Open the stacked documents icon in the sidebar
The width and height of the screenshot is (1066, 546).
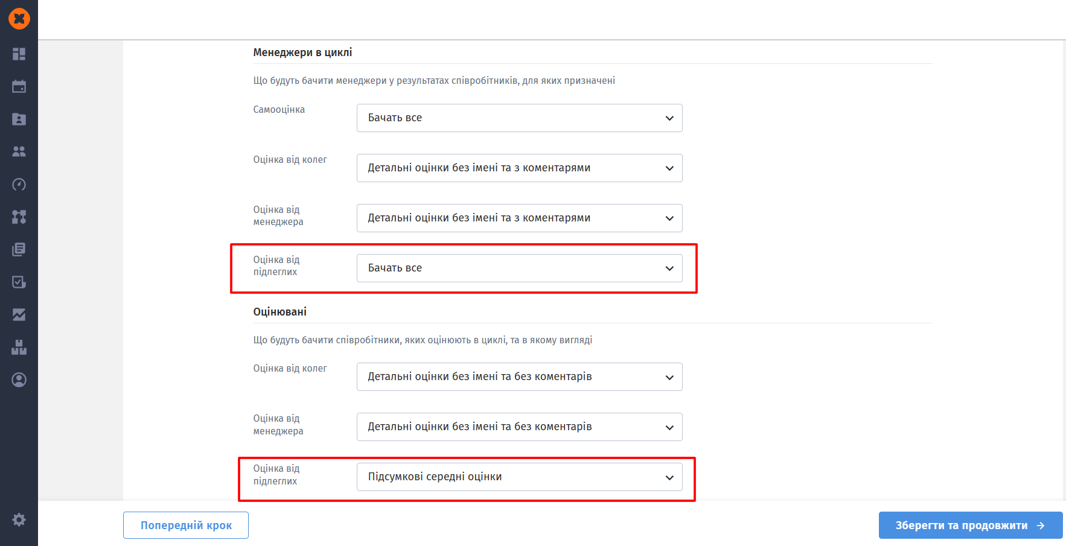pyautogui.click(x=19, y=249)
